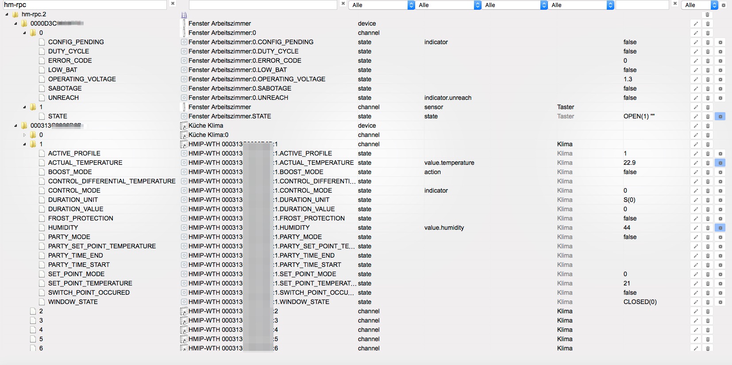This screenshot has height=365, width=732.
Task: Clear the value filter field
Action: pos(675,4)
